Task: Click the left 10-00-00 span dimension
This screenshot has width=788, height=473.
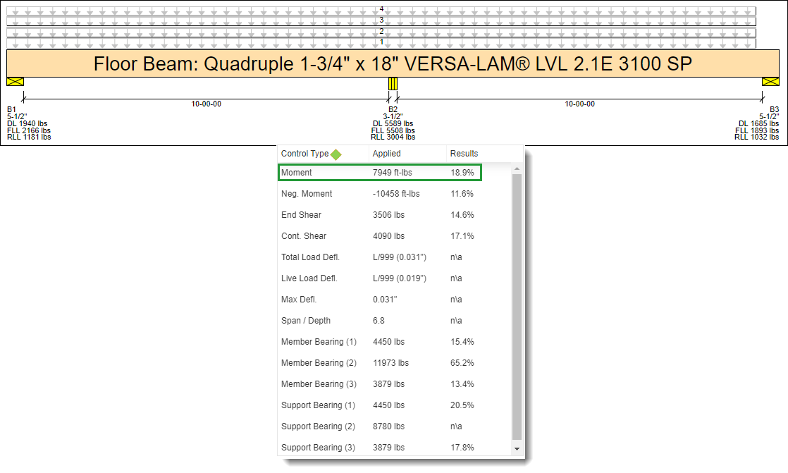Action: point(206,104)
